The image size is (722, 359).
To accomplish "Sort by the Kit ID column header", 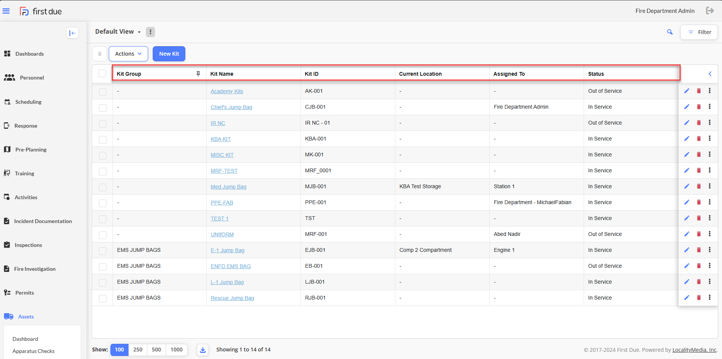I will [x=312, y=74].
